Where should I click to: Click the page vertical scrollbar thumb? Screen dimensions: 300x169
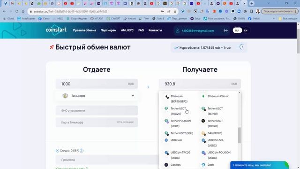(x=298, y=41)
